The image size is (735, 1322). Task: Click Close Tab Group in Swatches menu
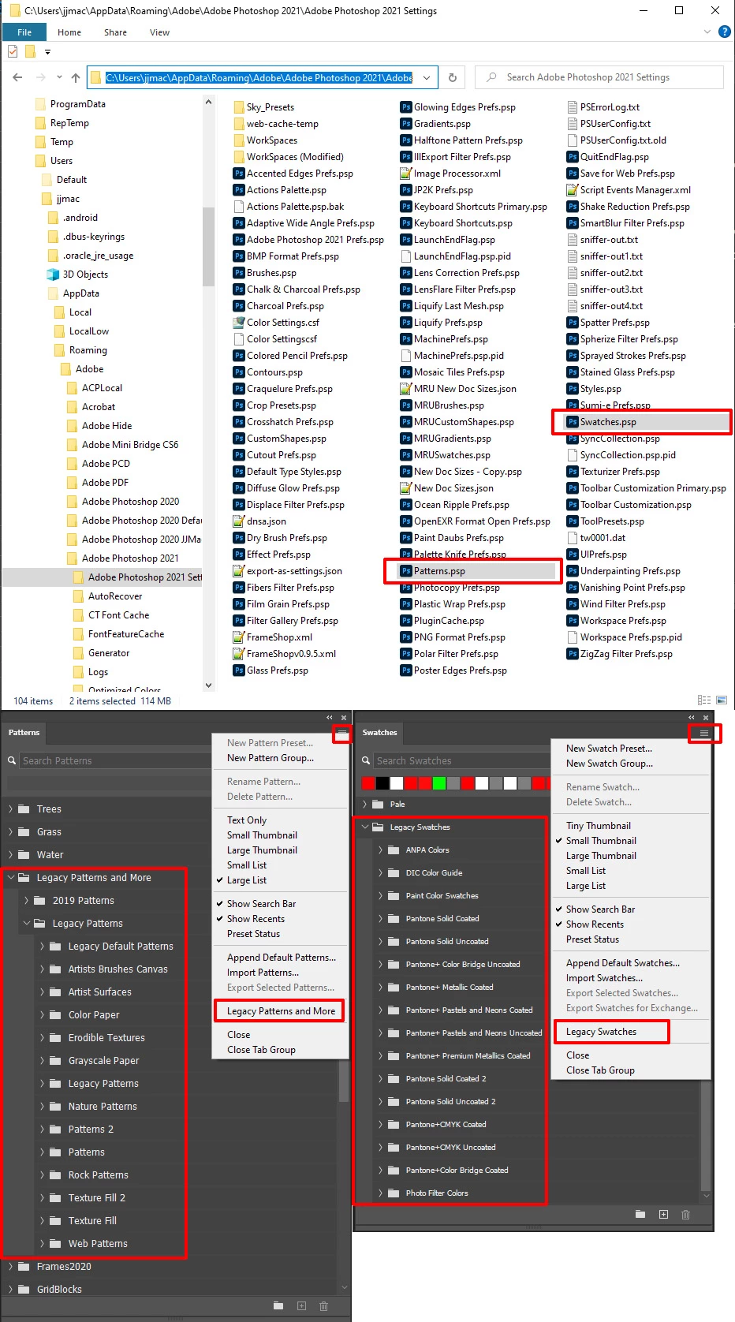coord(600,1070)
